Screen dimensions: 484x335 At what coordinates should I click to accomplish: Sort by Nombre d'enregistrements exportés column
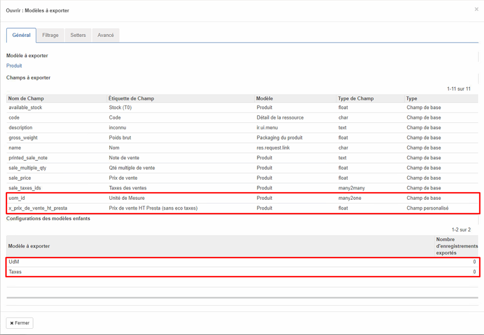coord(456,246)
